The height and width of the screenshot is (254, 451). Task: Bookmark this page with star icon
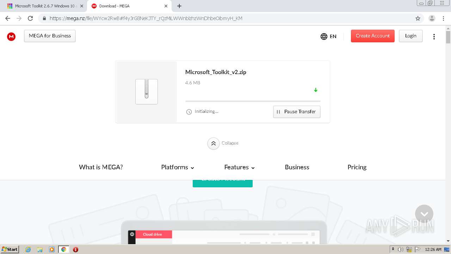tap(418, 18)
